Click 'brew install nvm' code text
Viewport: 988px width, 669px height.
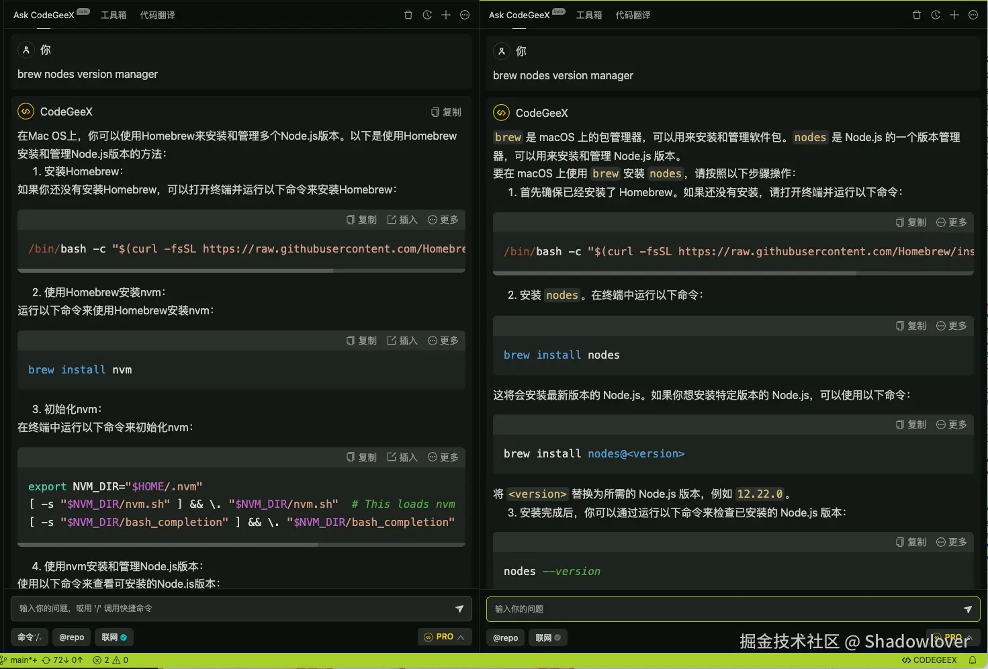(x=80, y=369)
